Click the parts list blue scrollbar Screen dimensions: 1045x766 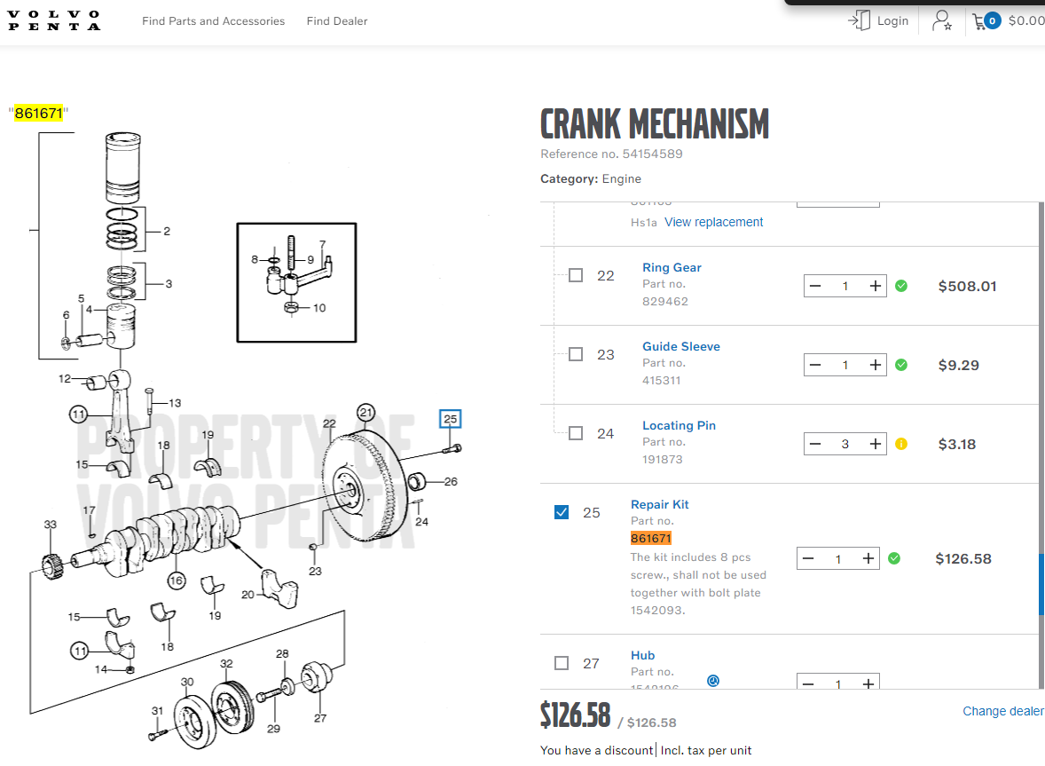point(1041,584)
